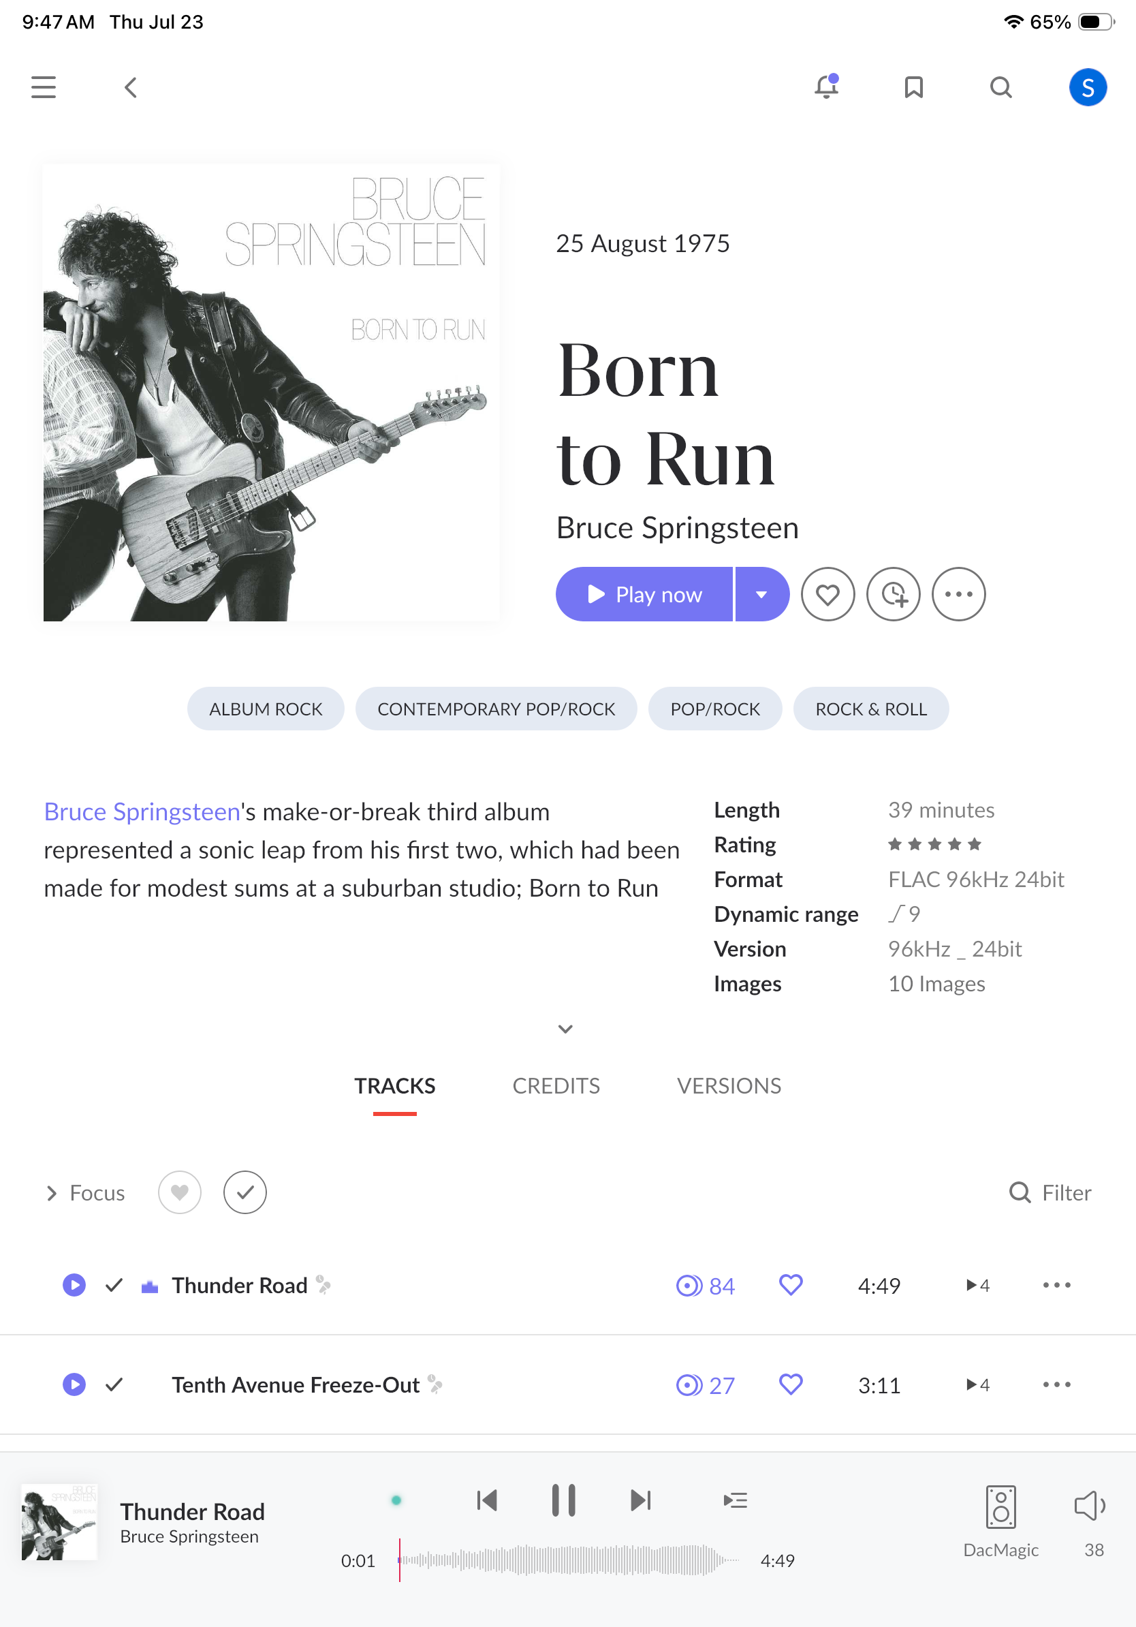Expand the album description chevron

pos(565,1029)
